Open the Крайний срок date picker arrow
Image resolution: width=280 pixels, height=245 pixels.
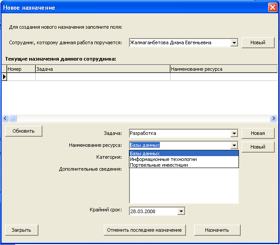pyautogui.click(x=181, y=211)
